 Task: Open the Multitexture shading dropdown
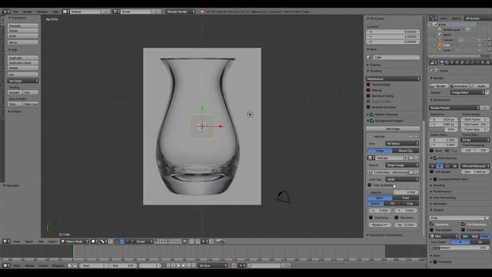point(393,78)
